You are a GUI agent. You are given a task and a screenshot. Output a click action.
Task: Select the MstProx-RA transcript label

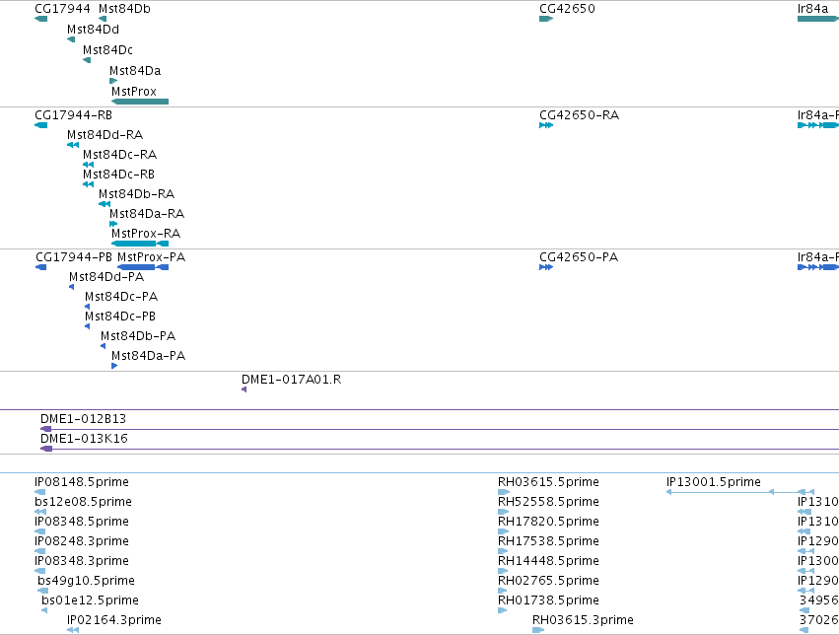tap(146, 234)
